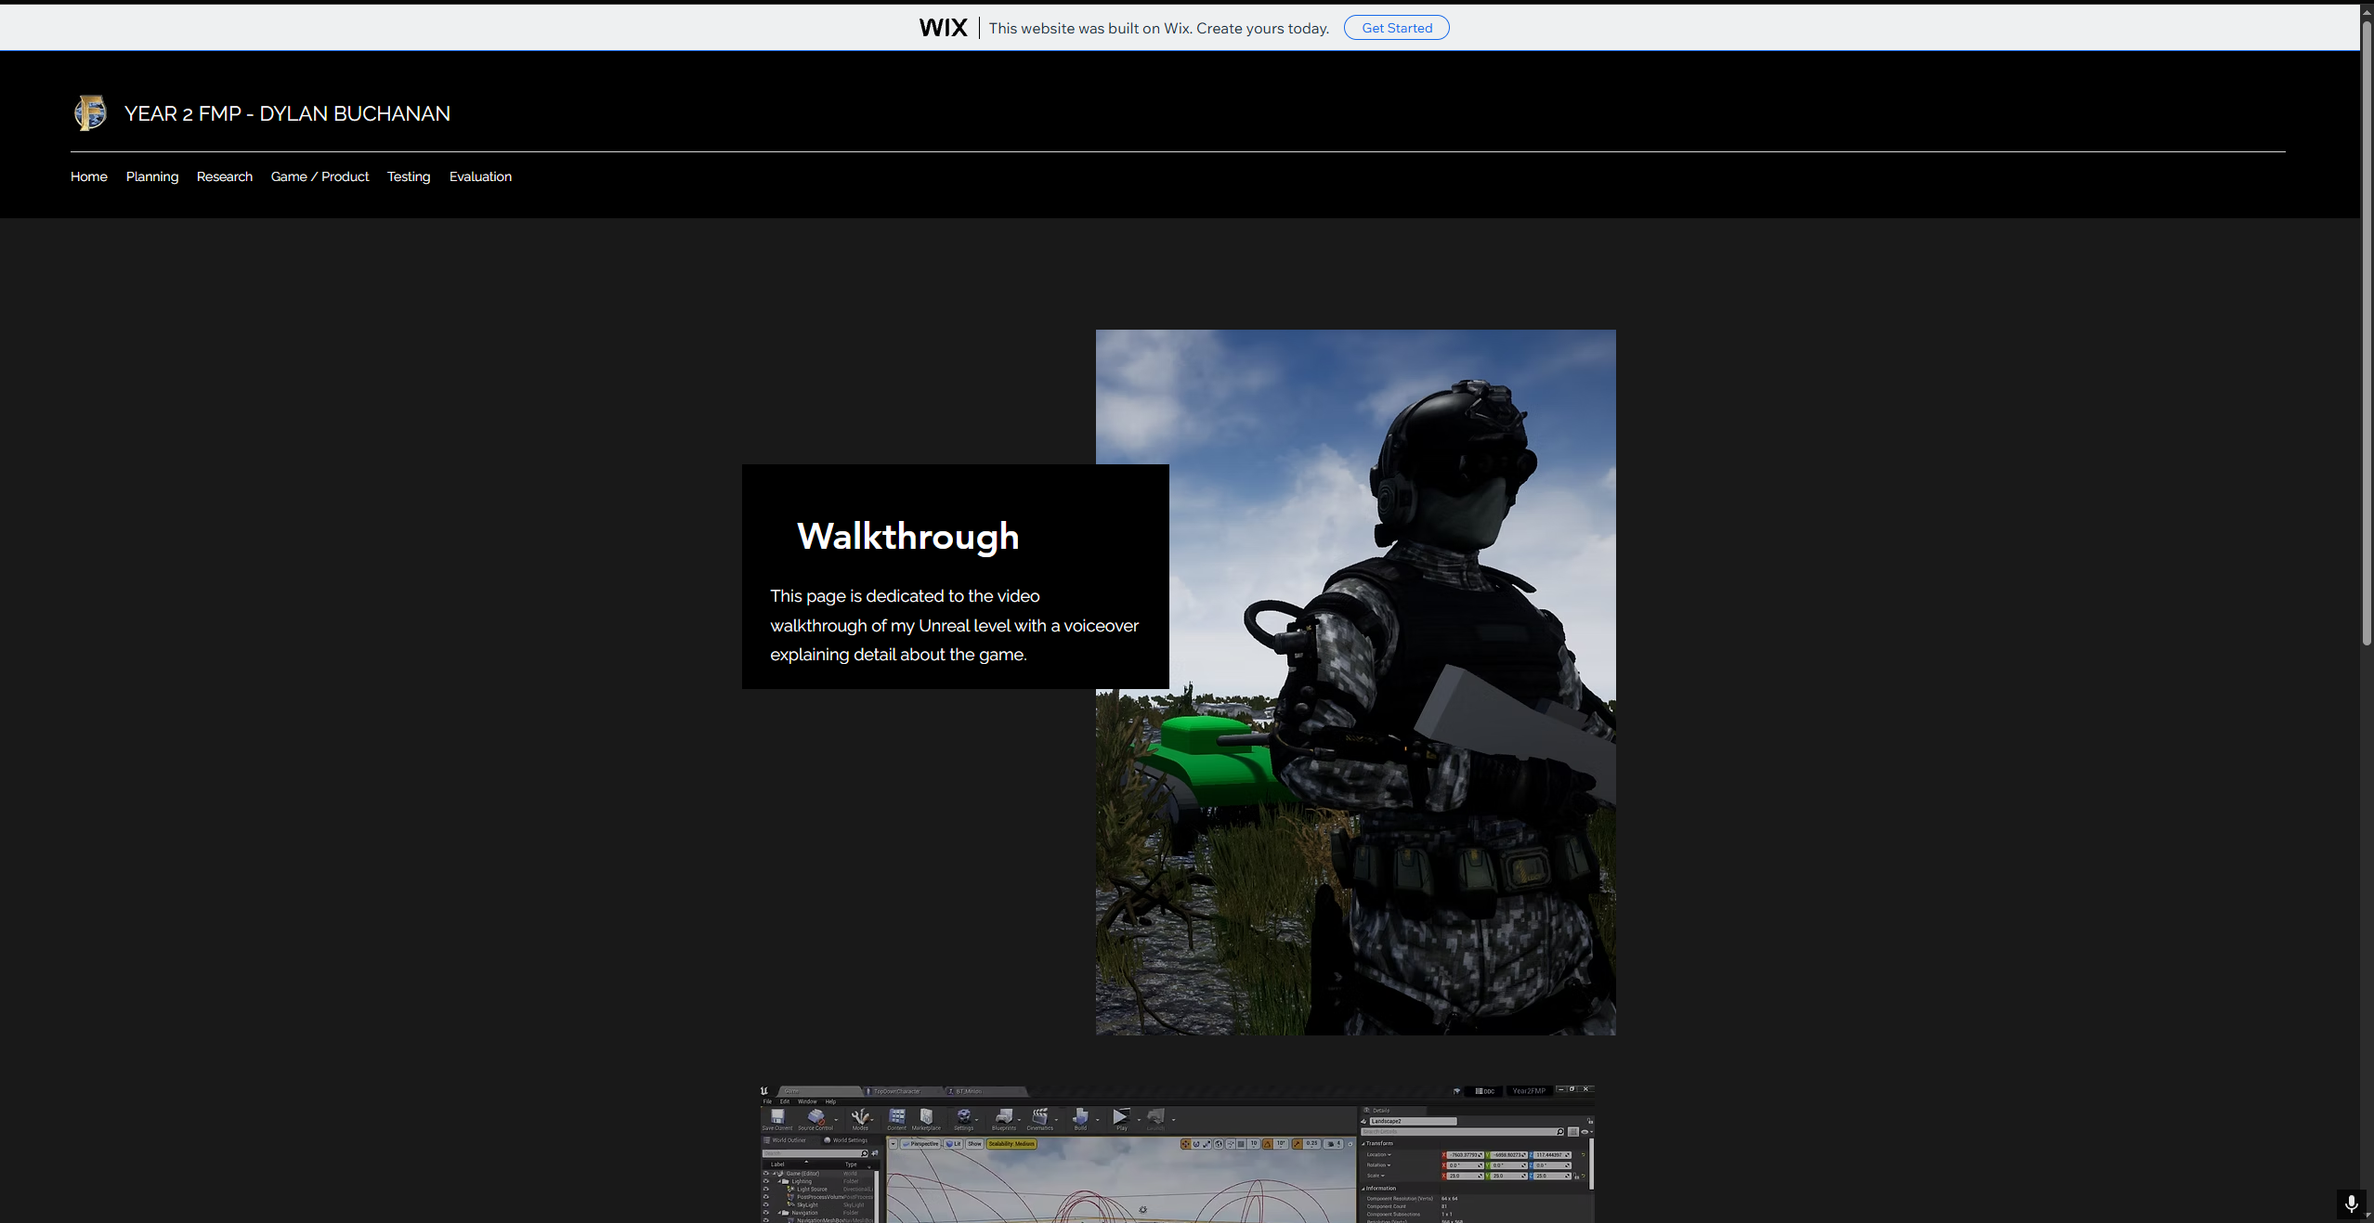The image size is (2374, 1223).
Task: Open the Play options dropdown arrow
Action: pos(1139,1119)
